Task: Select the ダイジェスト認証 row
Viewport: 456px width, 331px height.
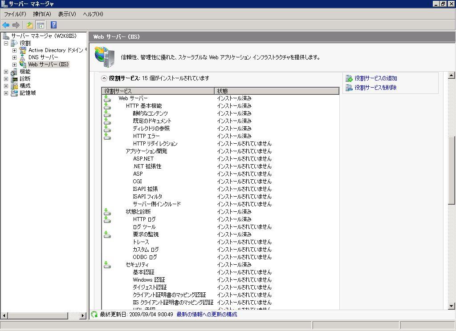Action: pos(220,287)
